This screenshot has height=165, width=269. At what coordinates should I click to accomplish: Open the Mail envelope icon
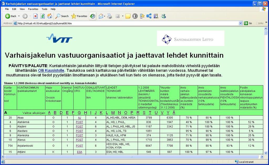101,16
